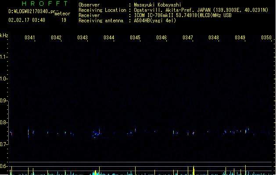This screenshot has width=276, height=175.
Task: Click the Receiving antenna label
Action: coord(101,21)
